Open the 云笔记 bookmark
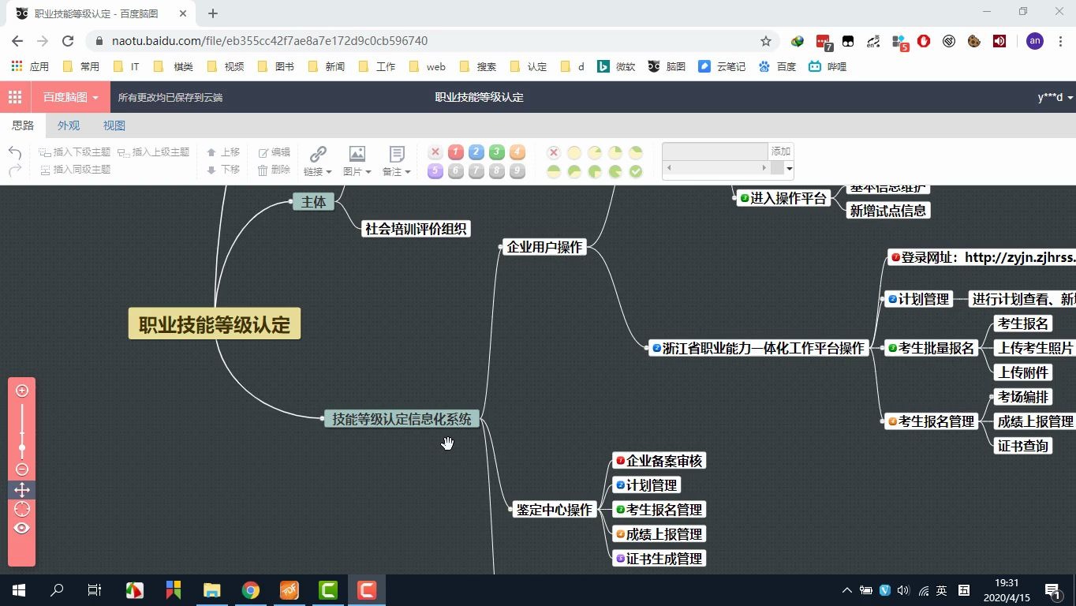The width and height of the screenshot is (1076, 606). tap(722, 67)
